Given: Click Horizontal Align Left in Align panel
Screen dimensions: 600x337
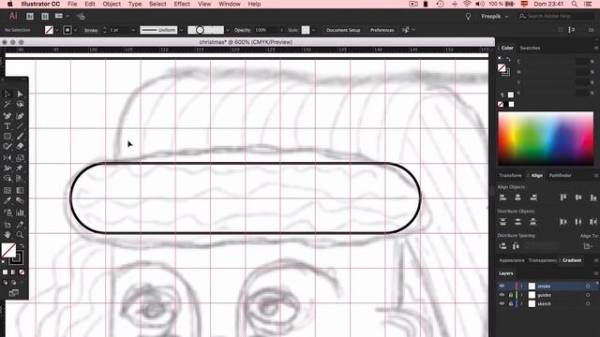Looking at the screenshot, I should pos(502,198).
